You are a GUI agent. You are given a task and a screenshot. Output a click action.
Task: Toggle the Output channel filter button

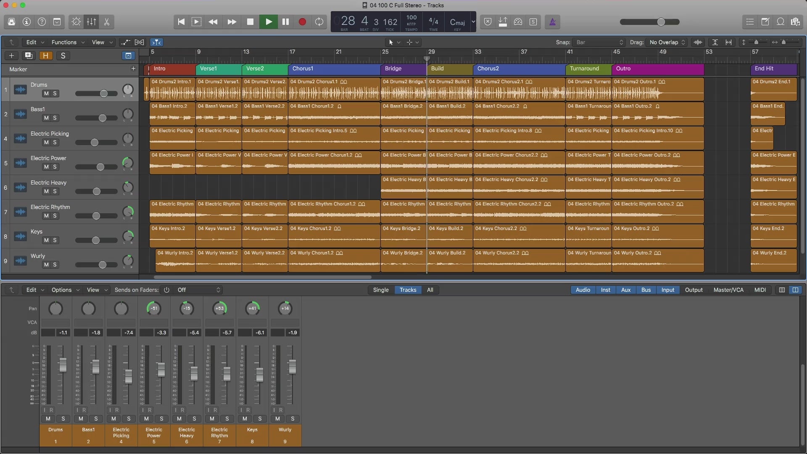click(x=694, y=290)
